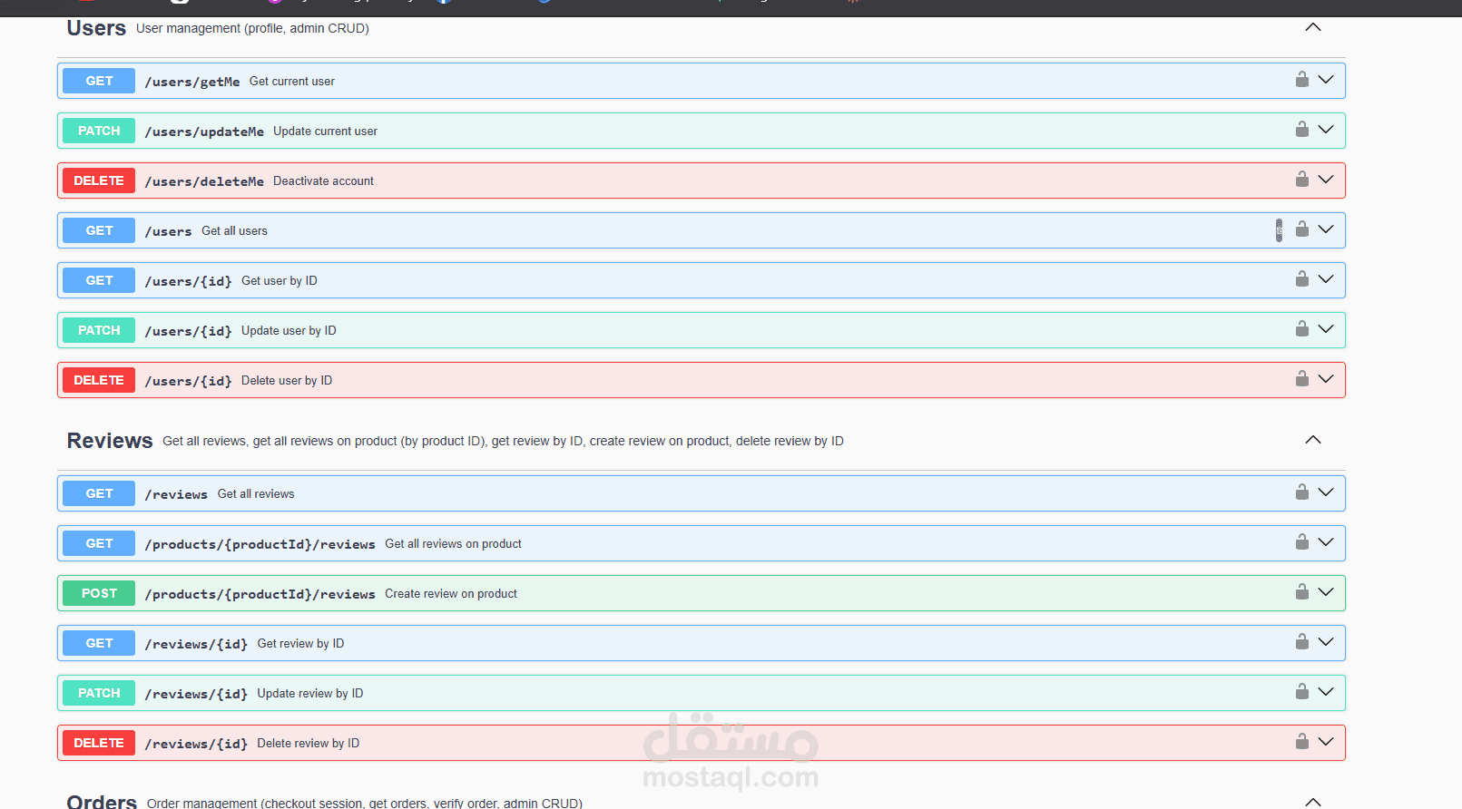This screenshot has height=809, width=1462.
Task: Click the /users/getMe path text
Action: coord(192,82)
